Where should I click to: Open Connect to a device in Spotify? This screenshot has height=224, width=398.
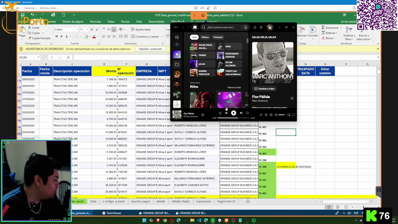point(271,115)
